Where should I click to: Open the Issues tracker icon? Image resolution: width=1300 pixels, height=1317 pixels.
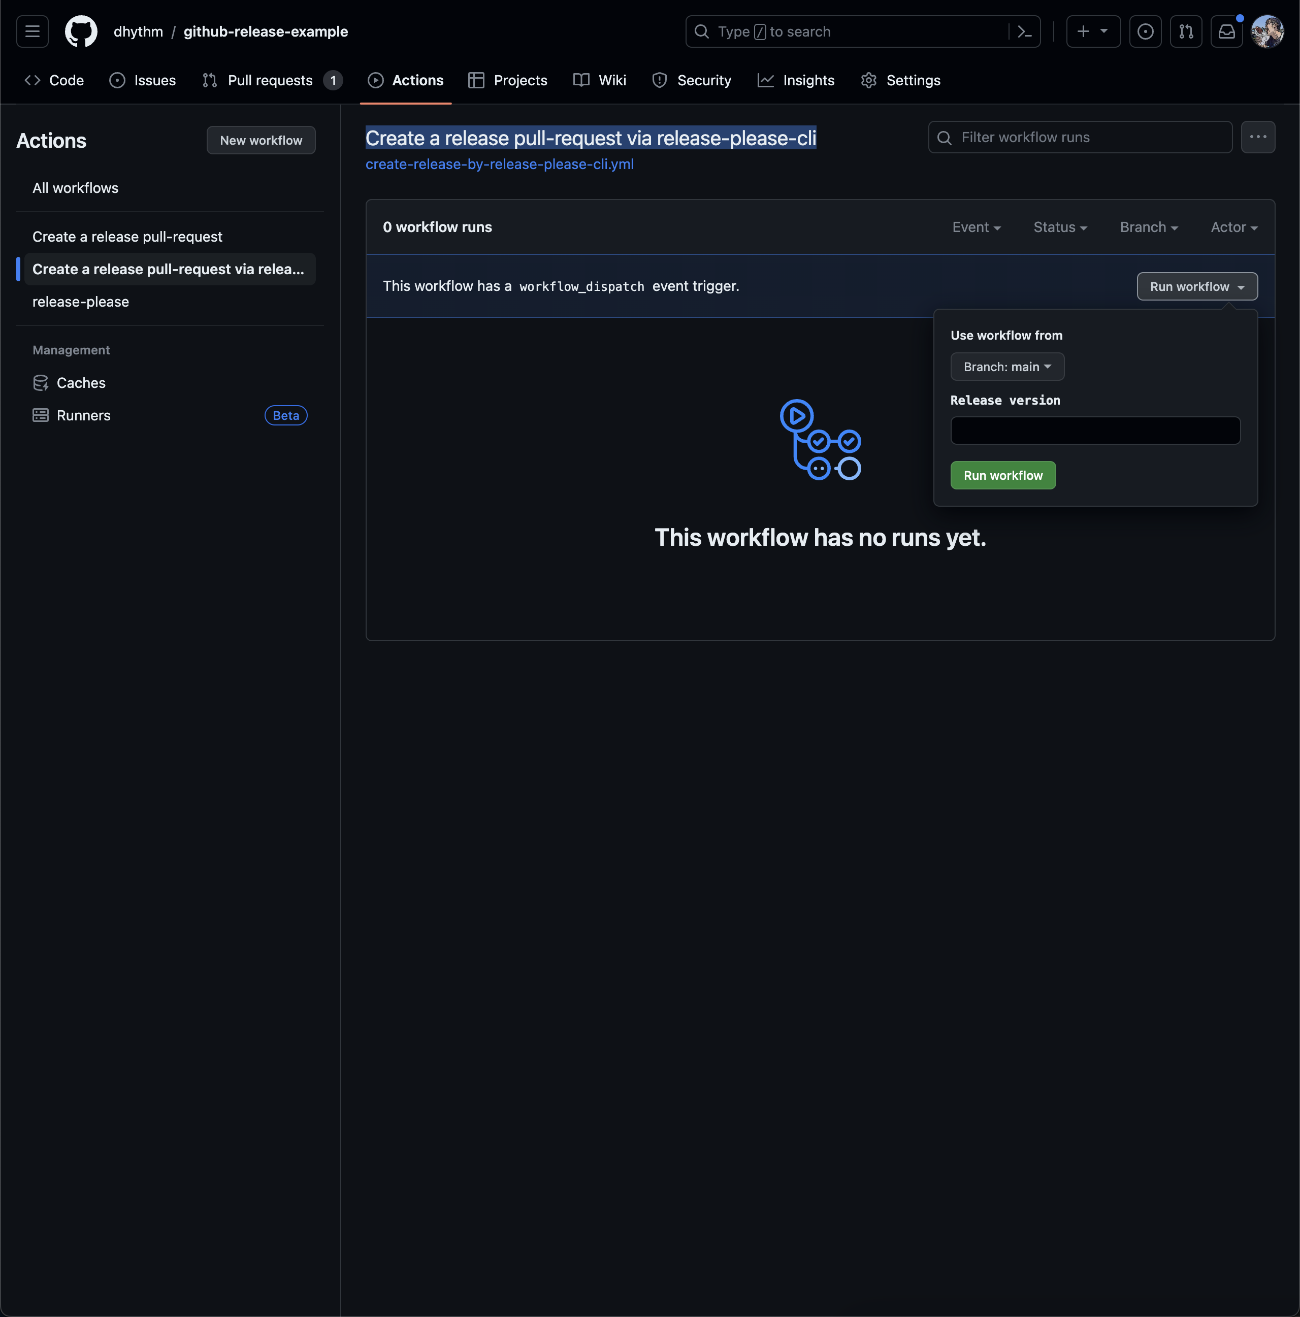click(x=118, y=80)
